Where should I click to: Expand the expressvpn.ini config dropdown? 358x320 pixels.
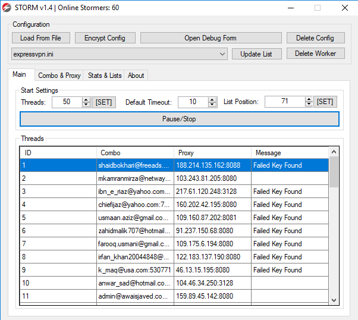(x=222, y=54)
